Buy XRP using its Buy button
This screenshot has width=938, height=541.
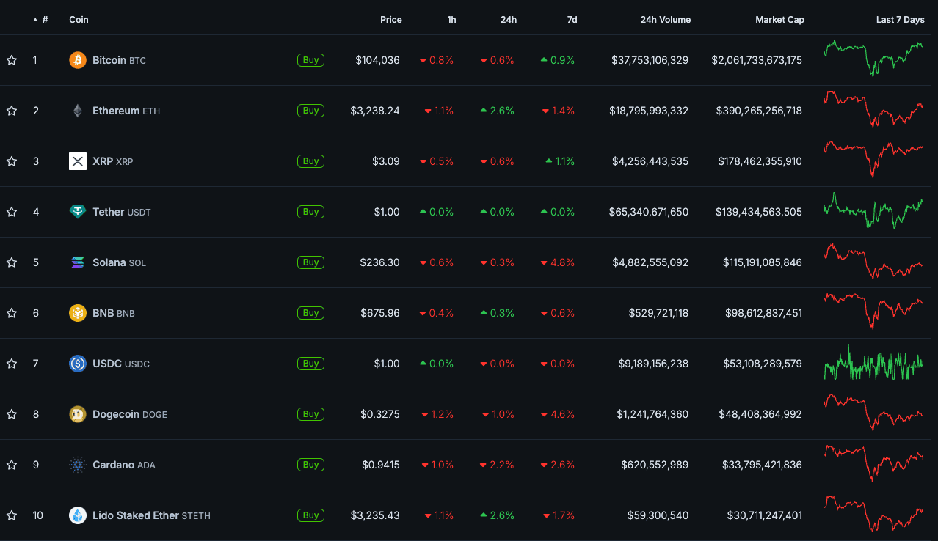point(310,161)
